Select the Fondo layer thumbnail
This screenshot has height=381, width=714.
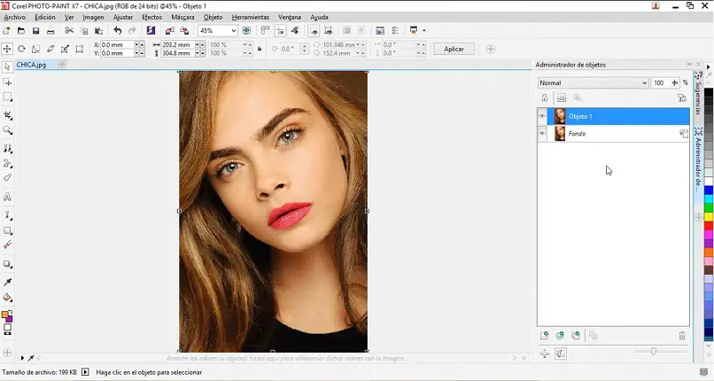560,134
